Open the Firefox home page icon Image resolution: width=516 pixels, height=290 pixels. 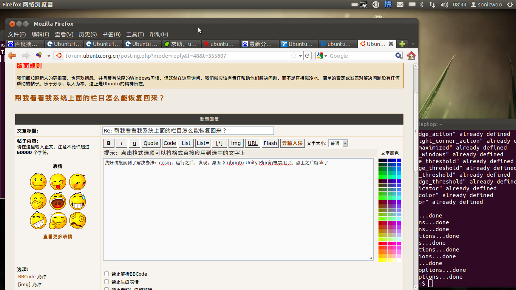click(x=411, y=56)
